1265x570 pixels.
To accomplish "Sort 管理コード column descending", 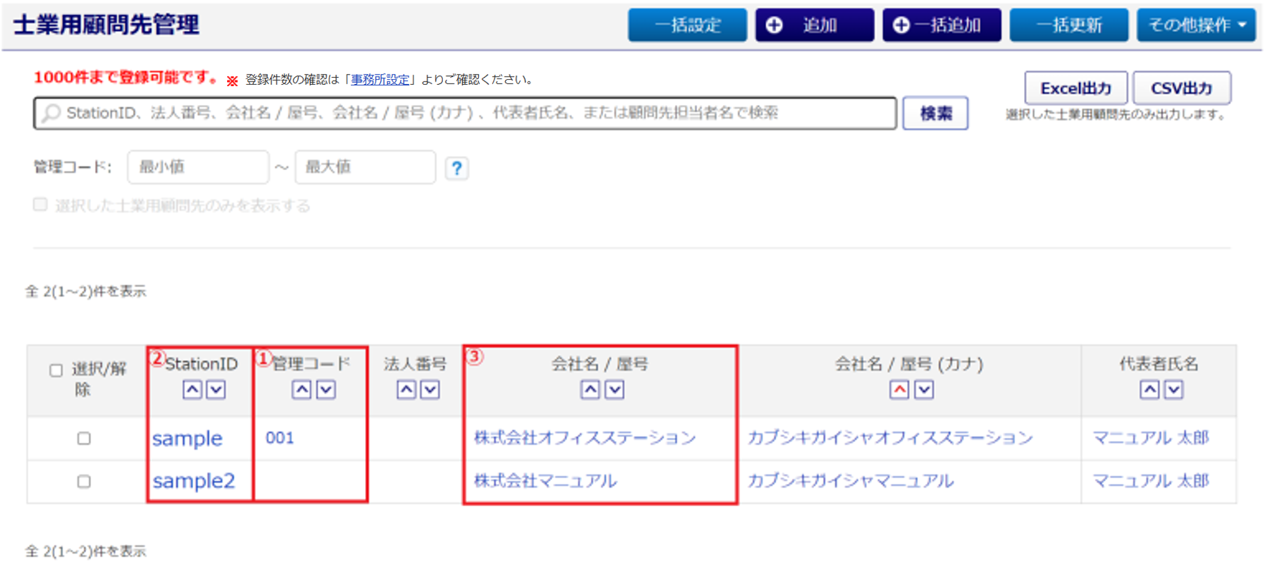I will 326,390.
